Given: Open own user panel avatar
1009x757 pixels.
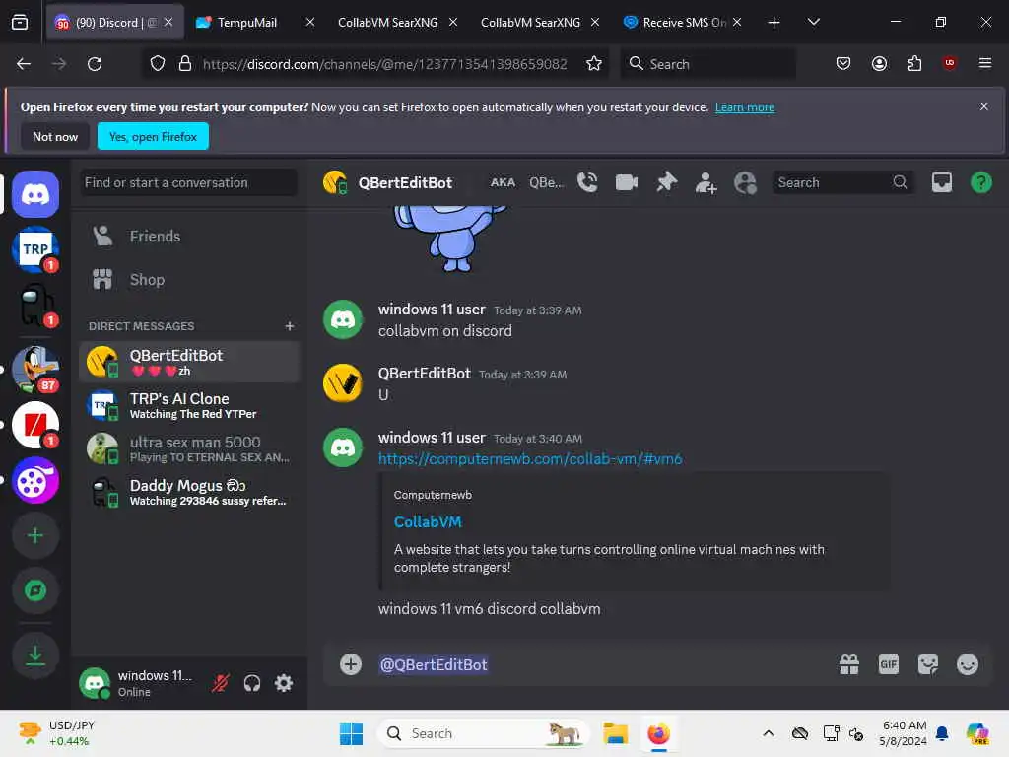Looking at the screenshot, I should tap(95, 683).
